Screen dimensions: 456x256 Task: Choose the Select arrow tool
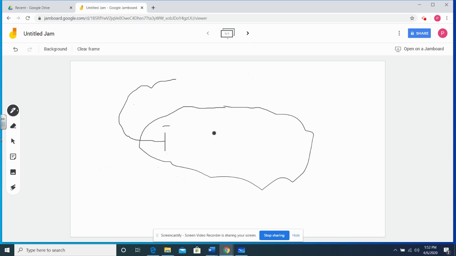(13, 141)
